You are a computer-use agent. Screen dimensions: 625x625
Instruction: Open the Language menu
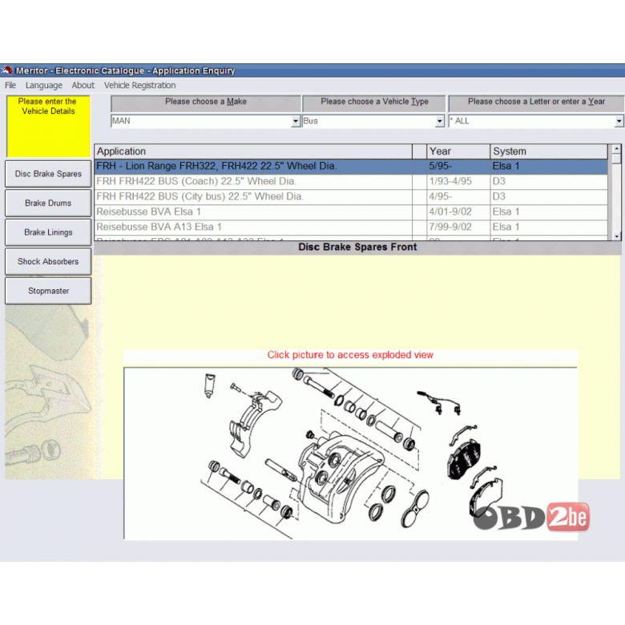click(44, 85)
